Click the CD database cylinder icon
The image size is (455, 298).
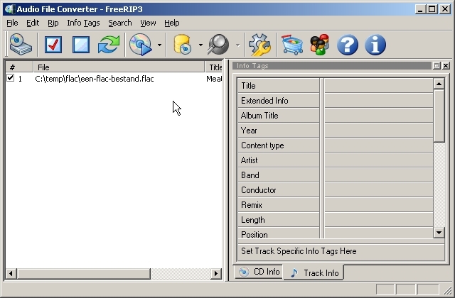(x=183, y=45)
